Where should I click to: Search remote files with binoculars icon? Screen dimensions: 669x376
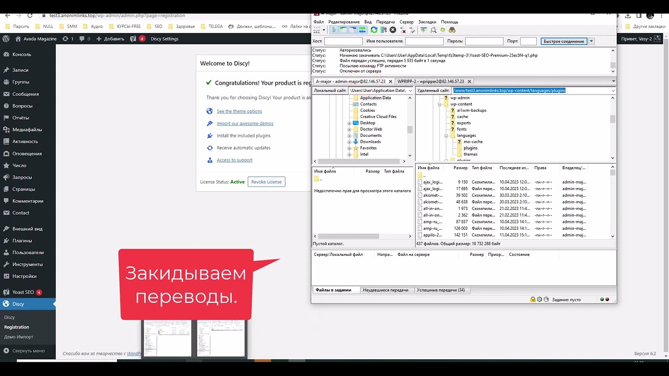coord(452,30)
